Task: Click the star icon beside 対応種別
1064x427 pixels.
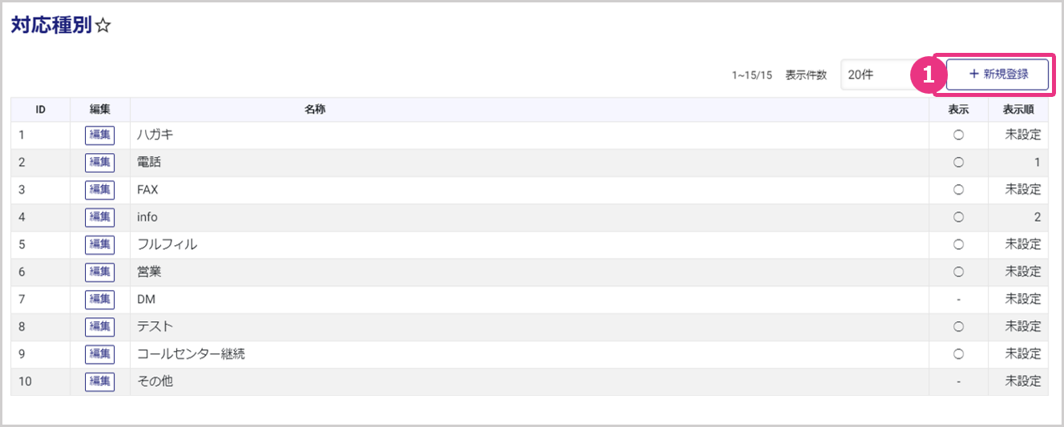Action: (x=103, y=26)
